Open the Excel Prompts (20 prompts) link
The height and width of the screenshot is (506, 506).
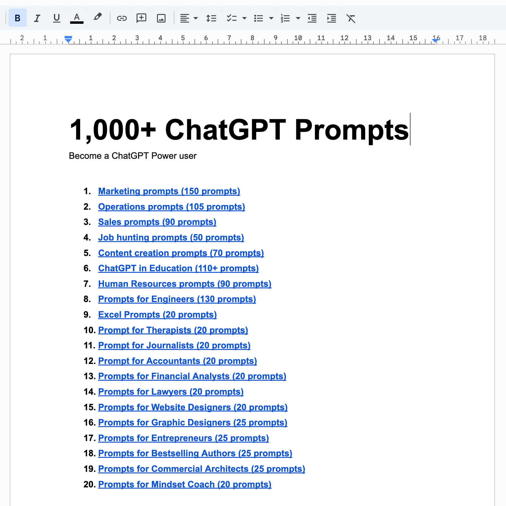pos(157,315)
